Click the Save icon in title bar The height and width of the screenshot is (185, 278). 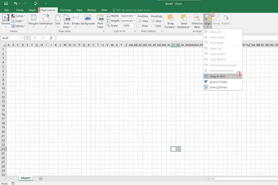(6, 3)
